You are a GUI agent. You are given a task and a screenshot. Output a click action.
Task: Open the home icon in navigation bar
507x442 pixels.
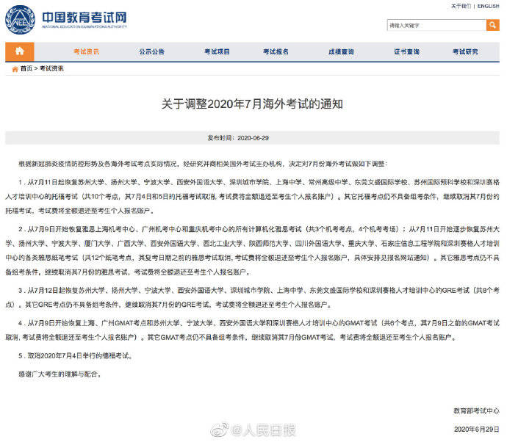[19, 51]
